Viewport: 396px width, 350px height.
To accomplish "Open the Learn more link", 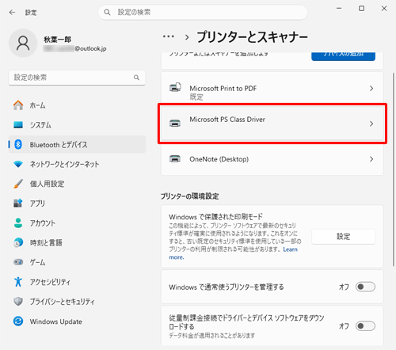I will click(x=234, y=253).
